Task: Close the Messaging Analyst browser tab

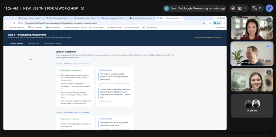Action: coord(98,18)
